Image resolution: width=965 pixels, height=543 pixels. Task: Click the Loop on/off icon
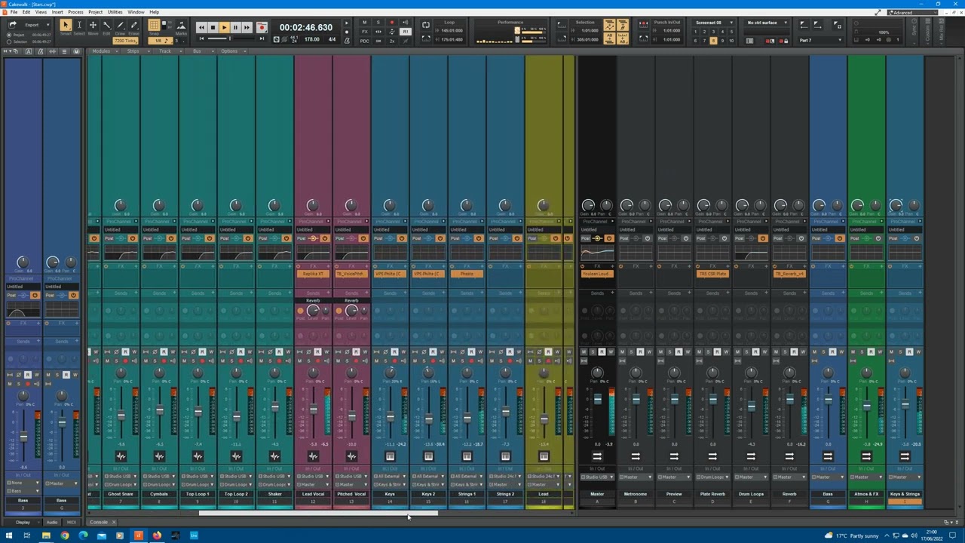[x=426, y=26]
